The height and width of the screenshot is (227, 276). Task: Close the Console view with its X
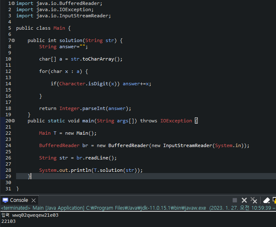point(33,200)
